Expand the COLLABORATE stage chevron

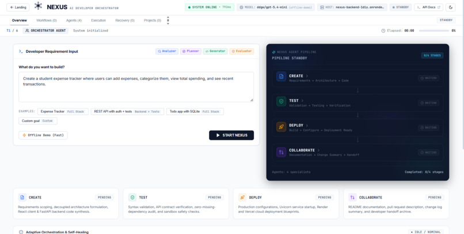318,150
